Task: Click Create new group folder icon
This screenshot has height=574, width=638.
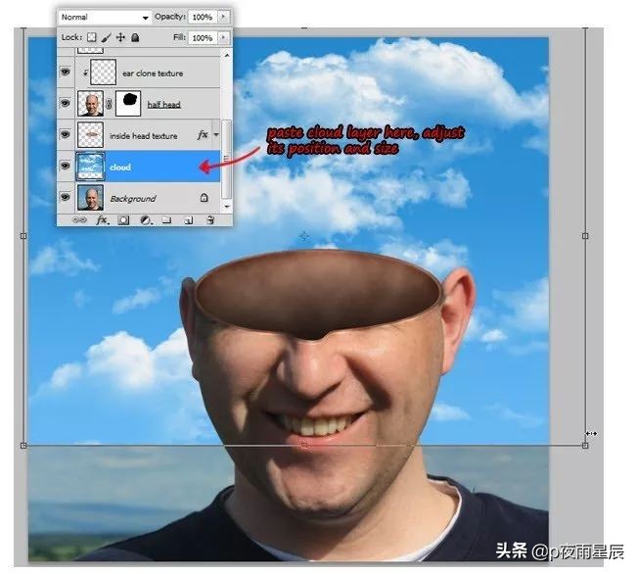Action: (x=166, y=220)
